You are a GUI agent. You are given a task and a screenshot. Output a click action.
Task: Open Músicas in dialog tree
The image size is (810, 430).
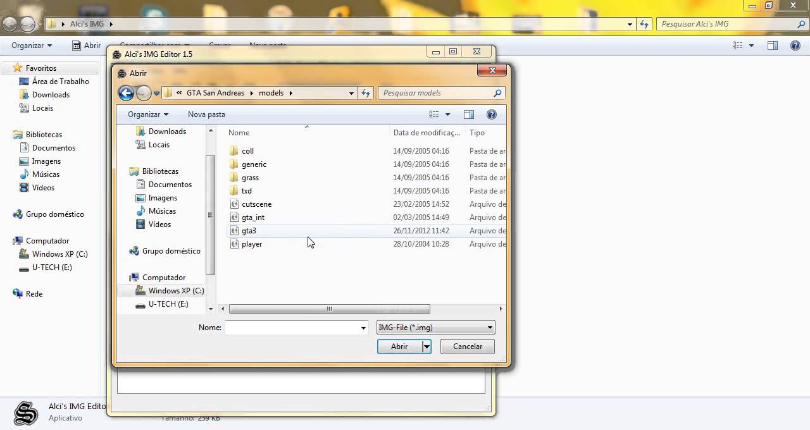162,211
